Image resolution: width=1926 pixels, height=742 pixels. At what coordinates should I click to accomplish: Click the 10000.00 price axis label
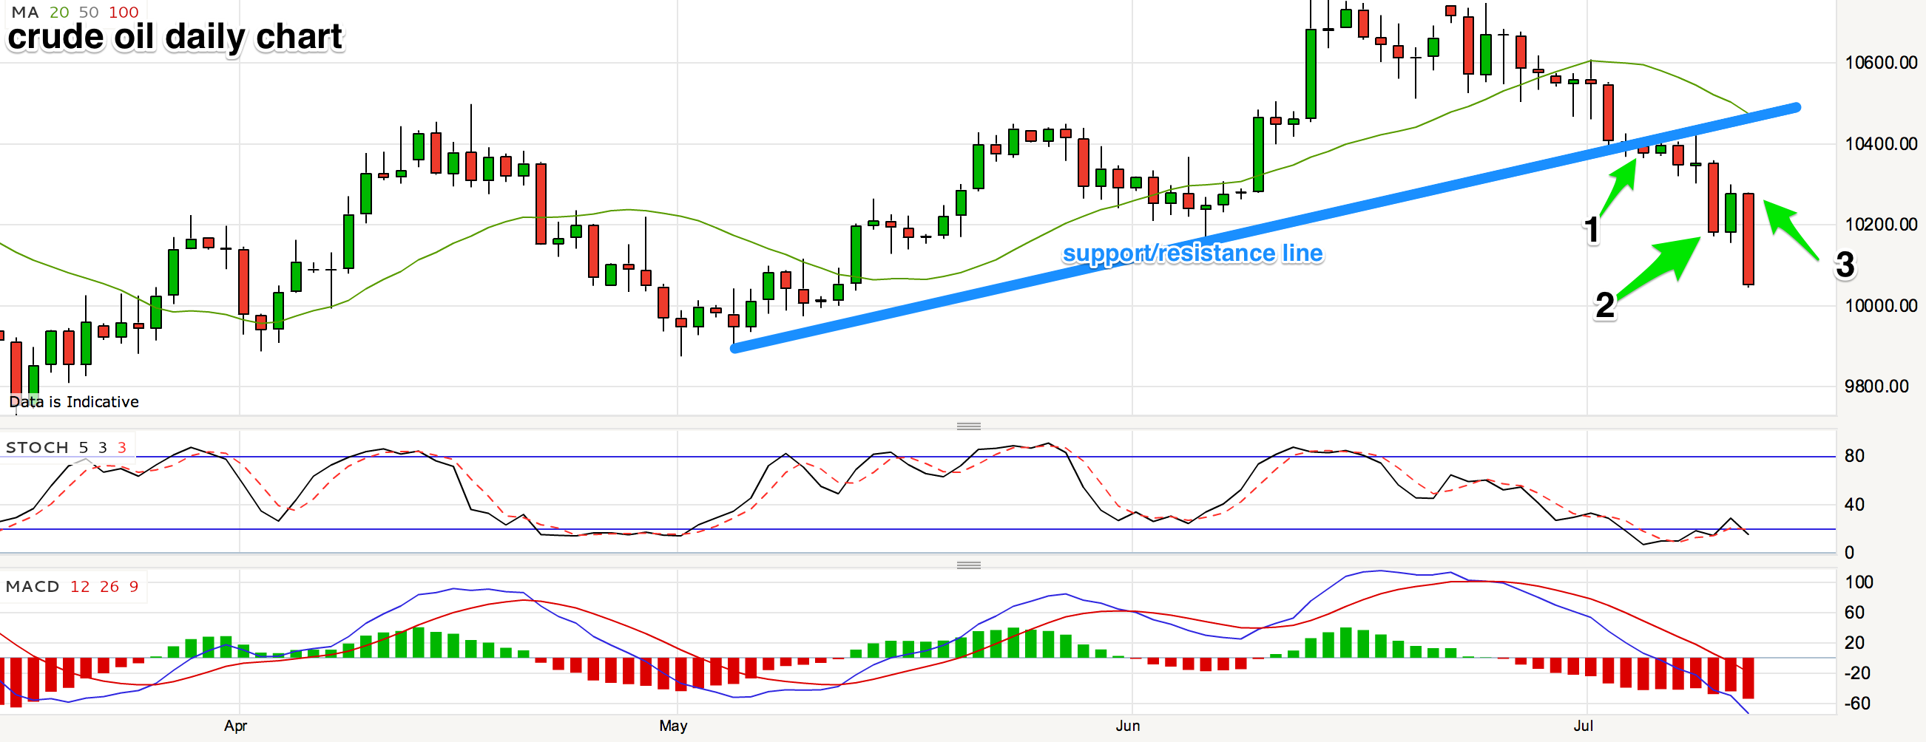click(1880, 306)
